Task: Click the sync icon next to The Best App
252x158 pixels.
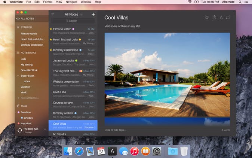Action: (20, 130)
